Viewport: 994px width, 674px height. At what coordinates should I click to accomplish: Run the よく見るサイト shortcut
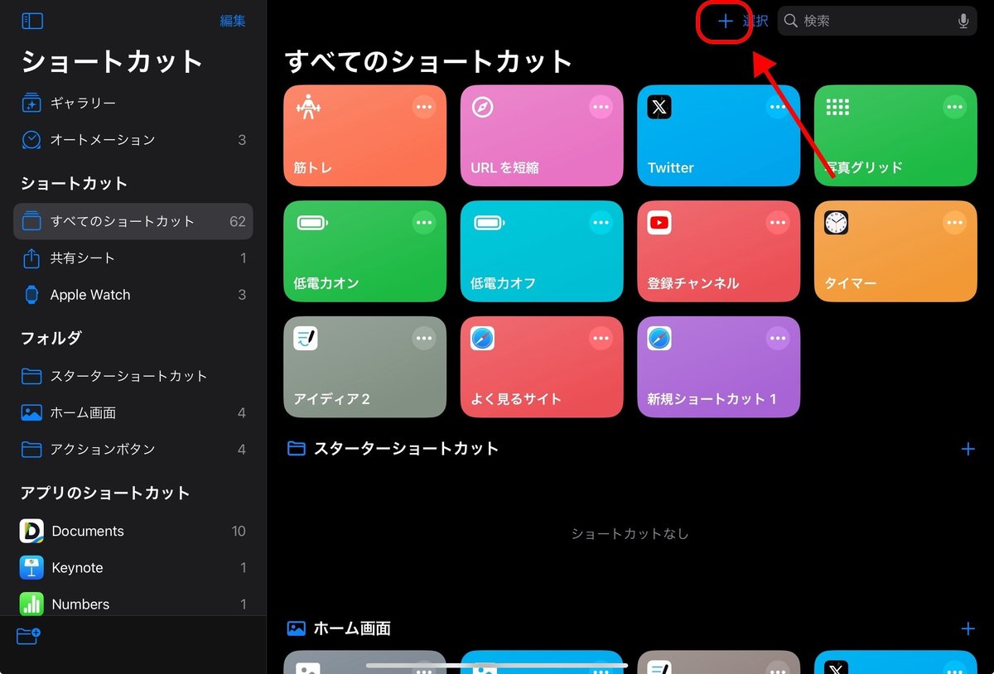point(542,367)
